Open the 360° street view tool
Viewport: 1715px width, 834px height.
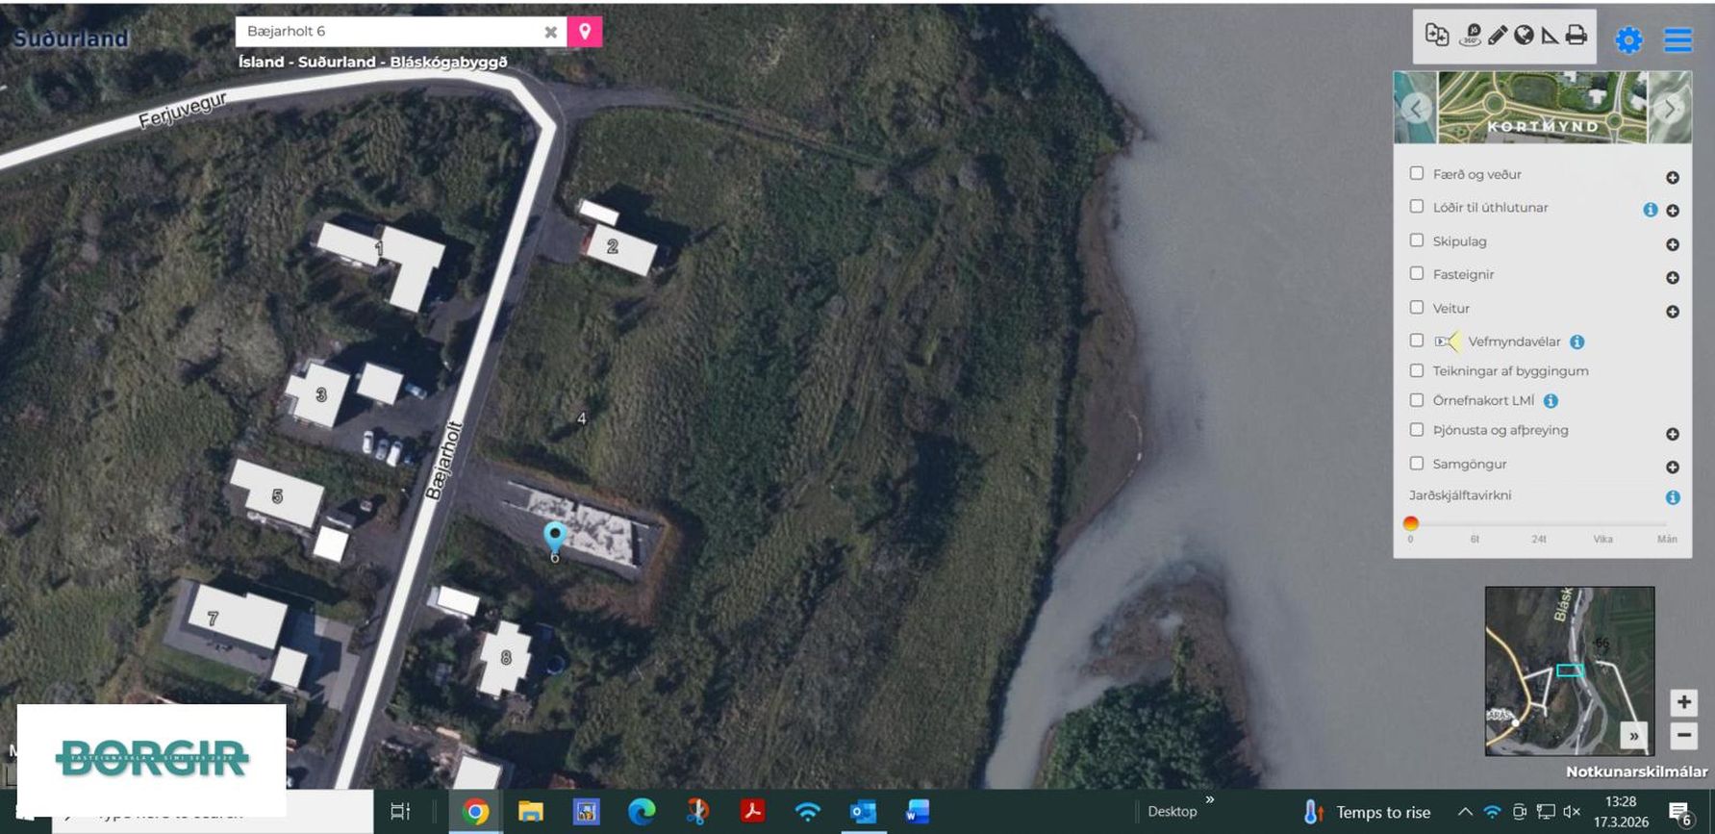[x=1469, y=36]
